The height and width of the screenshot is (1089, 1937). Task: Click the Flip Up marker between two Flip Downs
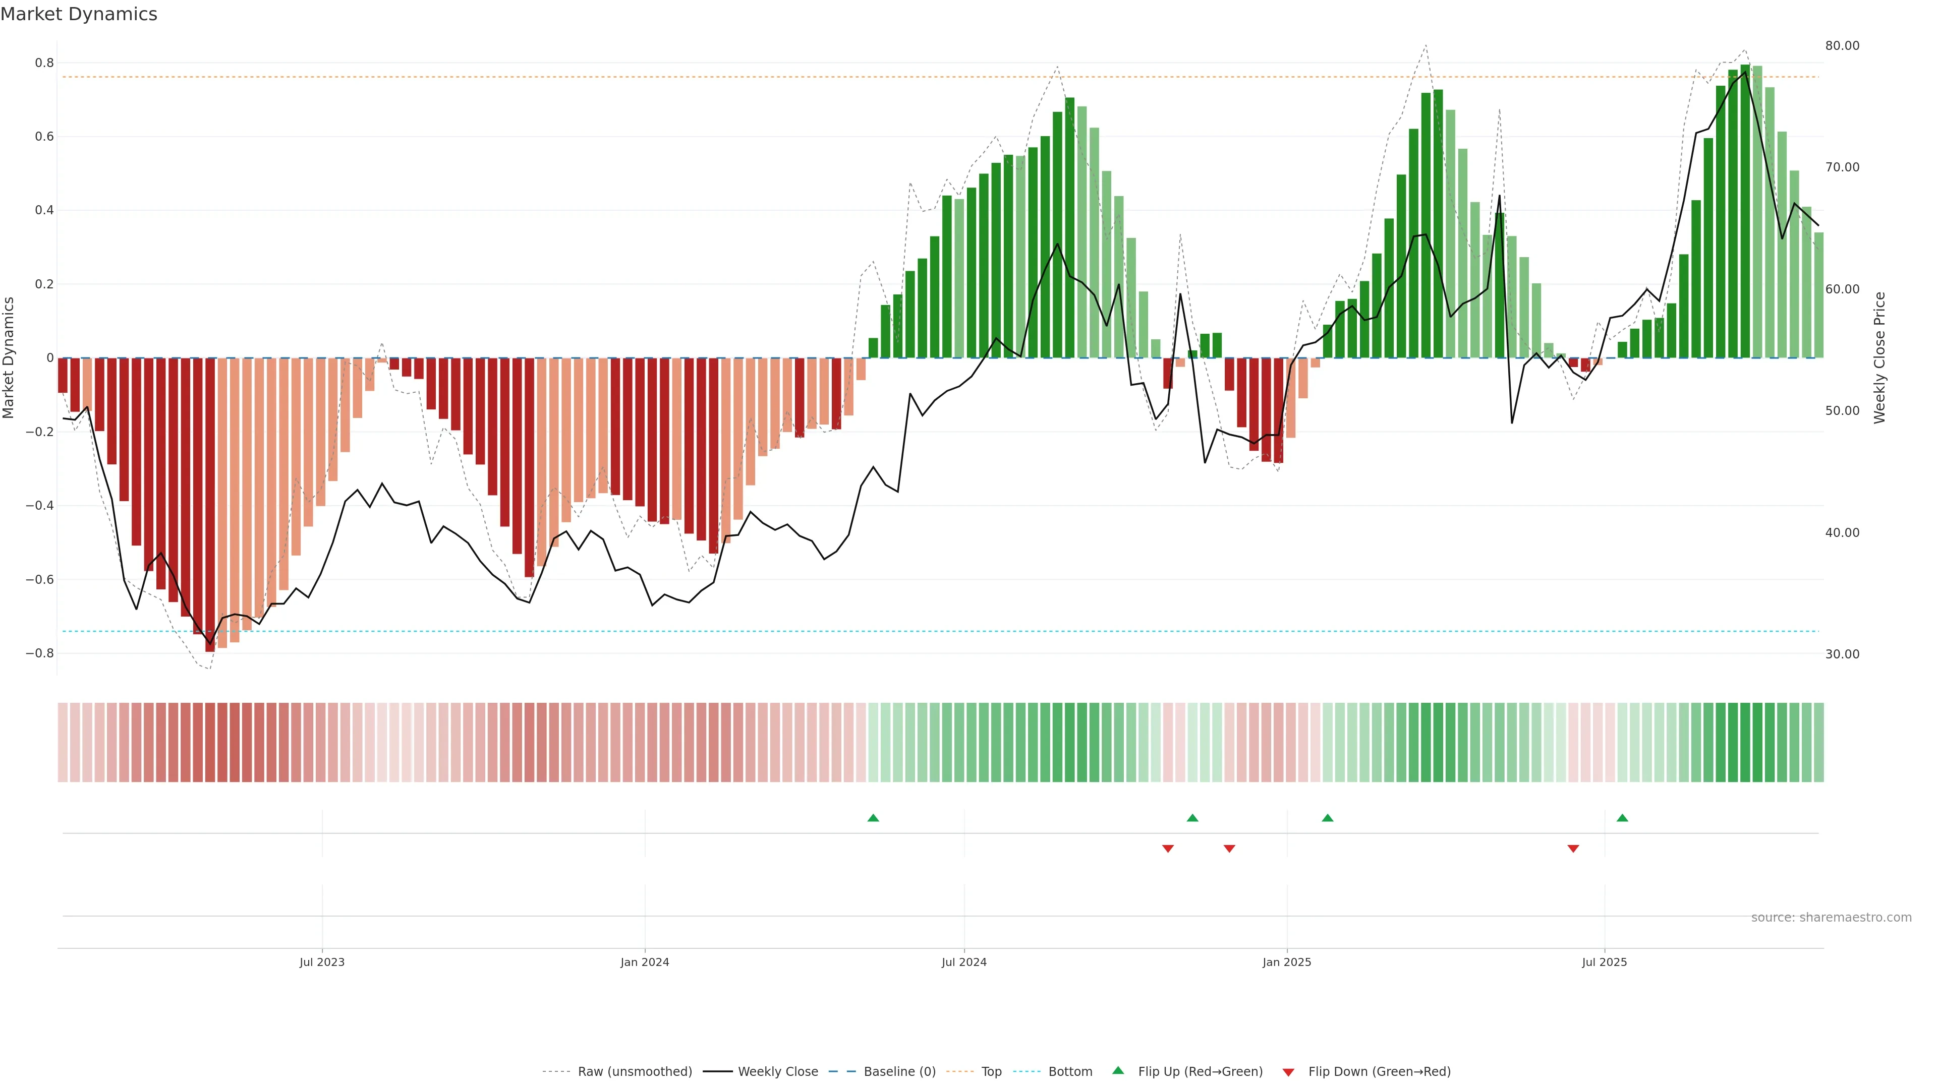[x=1192, y=818]
